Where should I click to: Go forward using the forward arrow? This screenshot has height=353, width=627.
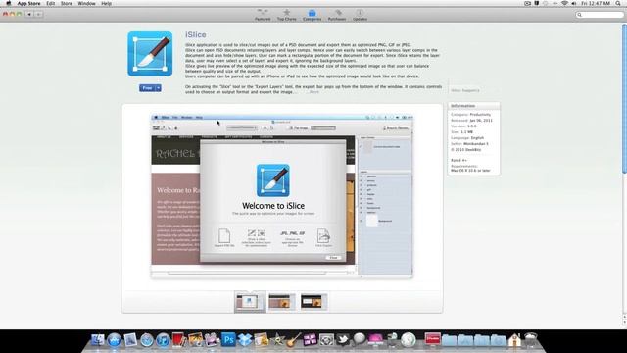38,14
